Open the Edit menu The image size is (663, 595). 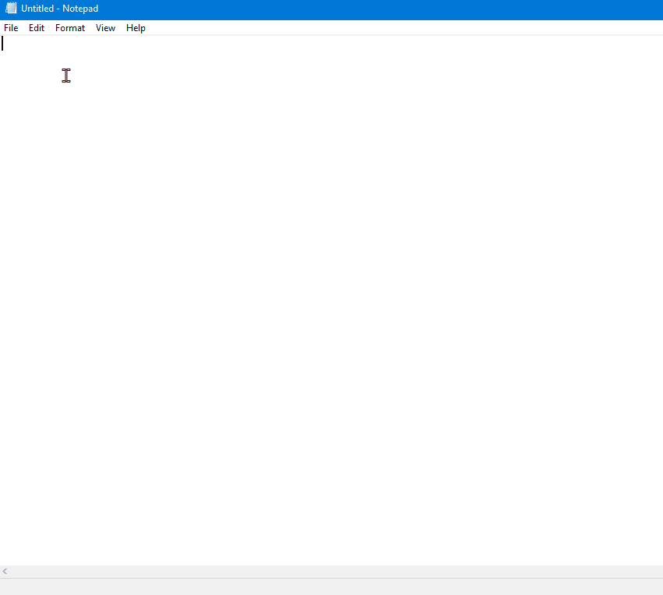(37, 28)
